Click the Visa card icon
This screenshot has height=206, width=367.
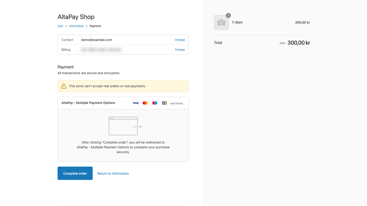coord(136,103)
